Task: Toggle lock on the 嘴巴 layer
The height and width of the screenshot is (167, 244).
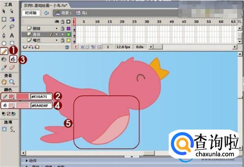Action: 62,40
